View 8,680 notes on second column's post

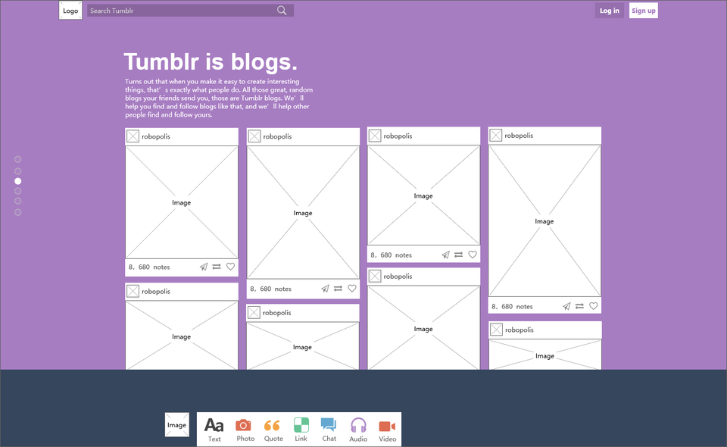pos(271,289)
